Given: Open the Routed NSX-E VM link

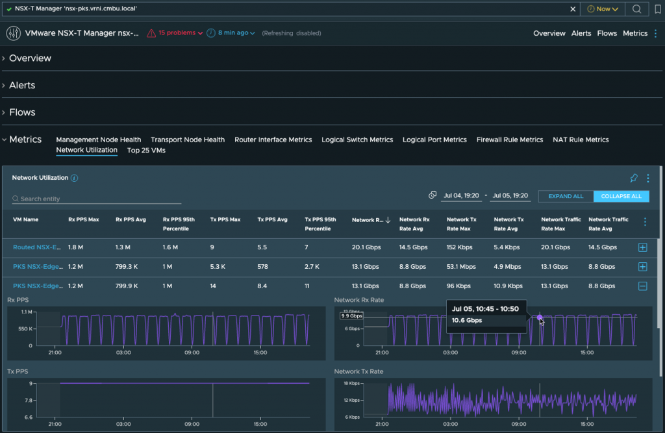Looking at the screenshot, I should 36,247.
